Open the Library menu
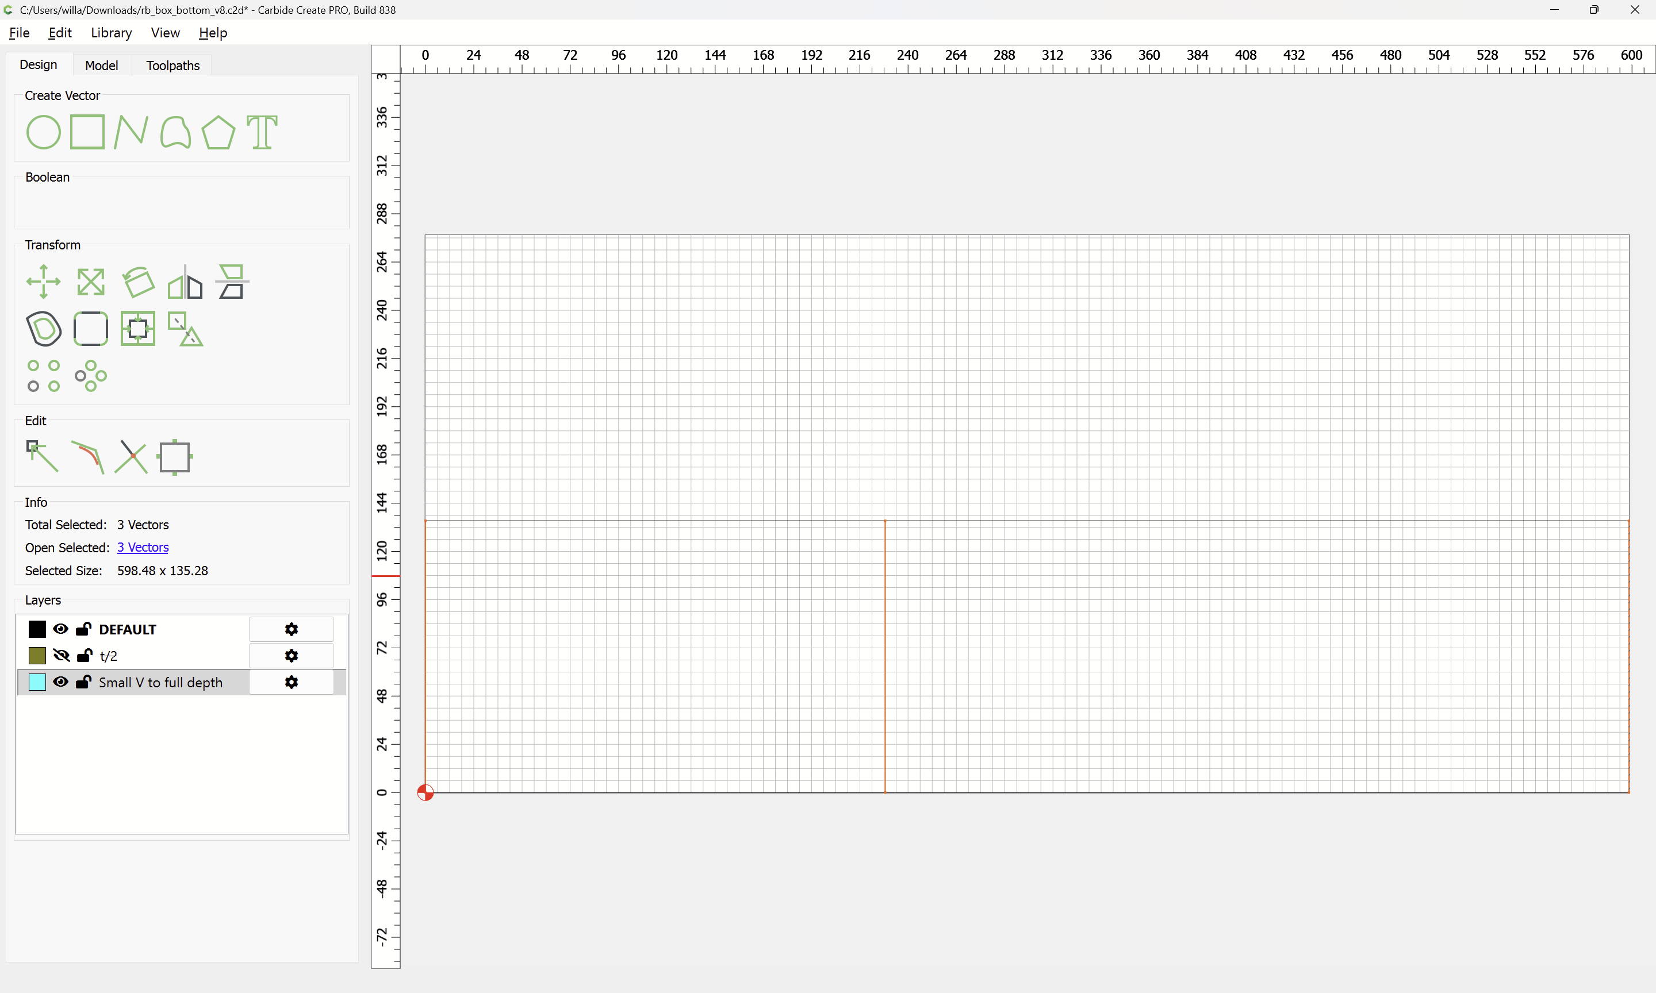1656x993 pixels. pos(111,33)
